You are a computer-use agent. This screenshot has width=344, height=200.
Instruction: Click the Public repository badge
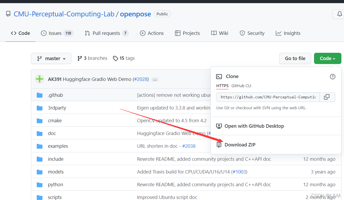[x=162, y=14]
